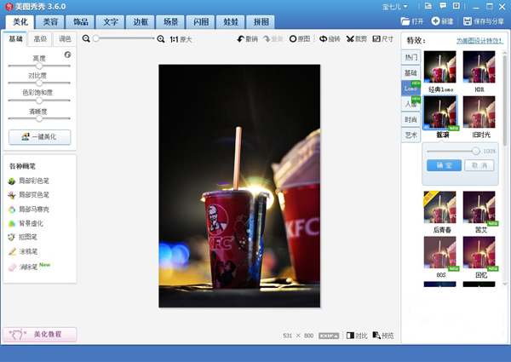This screenshot has height=362, width=511.
Task: Apply the 后青春 effect thumbnail
Action: [x=440, y=207]
